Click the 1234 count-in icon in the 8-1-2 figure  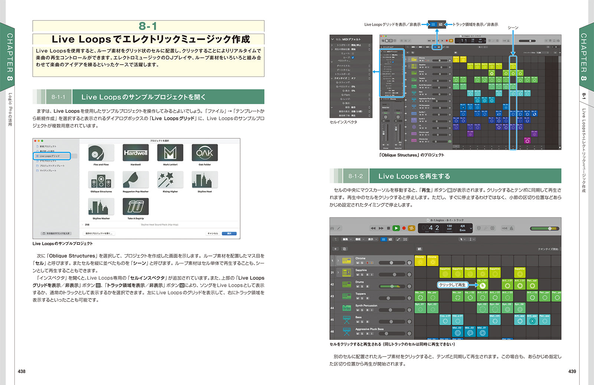pyautogui.click(x=505, y=228)
